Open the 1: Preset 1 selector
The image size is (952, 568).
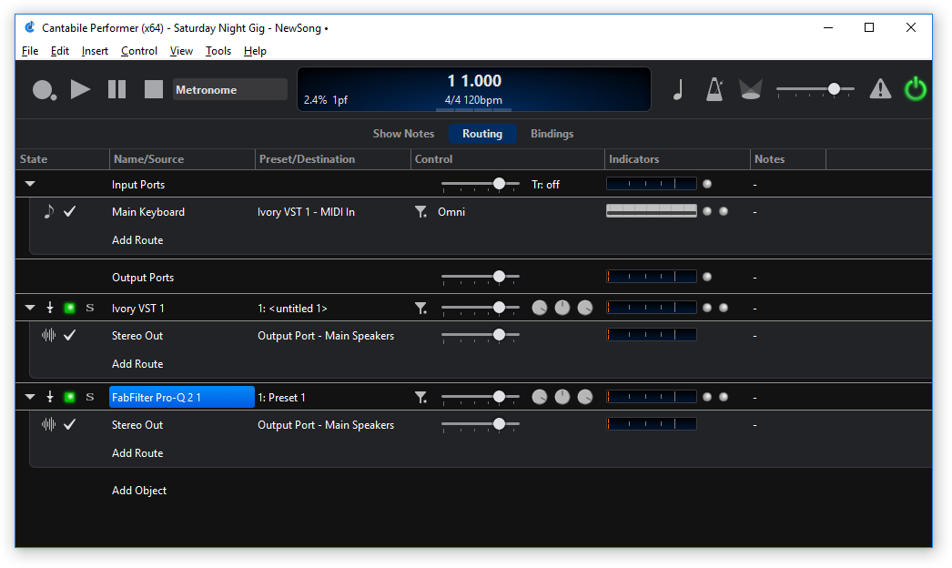[x=282, y=398]
